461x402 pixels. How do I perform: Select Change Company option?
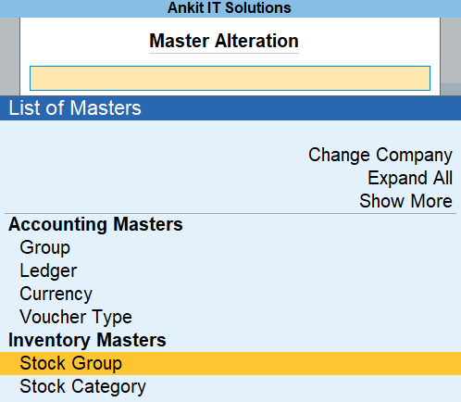(380, 155)
